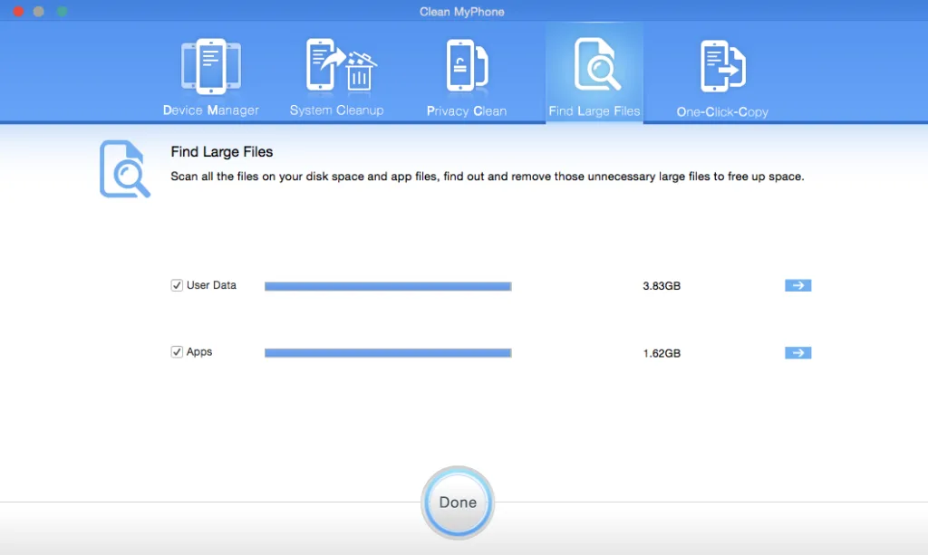The height and width of the screenshot is (555, 928).
Task: Switch to the Device Manager tab label
Action: coord(210,110)
